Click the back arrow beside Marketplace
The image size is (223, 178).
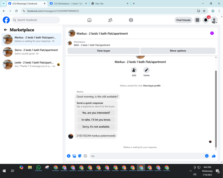click(x=5, y=30)
